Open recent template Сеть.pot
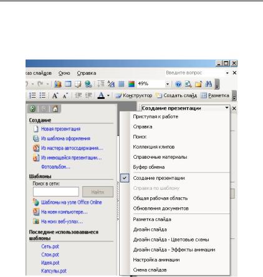 coord(50,246)
